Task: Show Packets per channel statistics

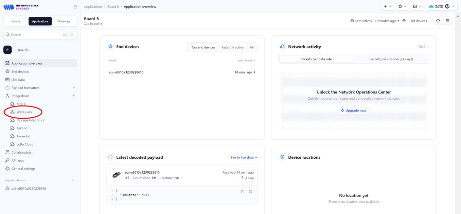Action: coord(391,59)
